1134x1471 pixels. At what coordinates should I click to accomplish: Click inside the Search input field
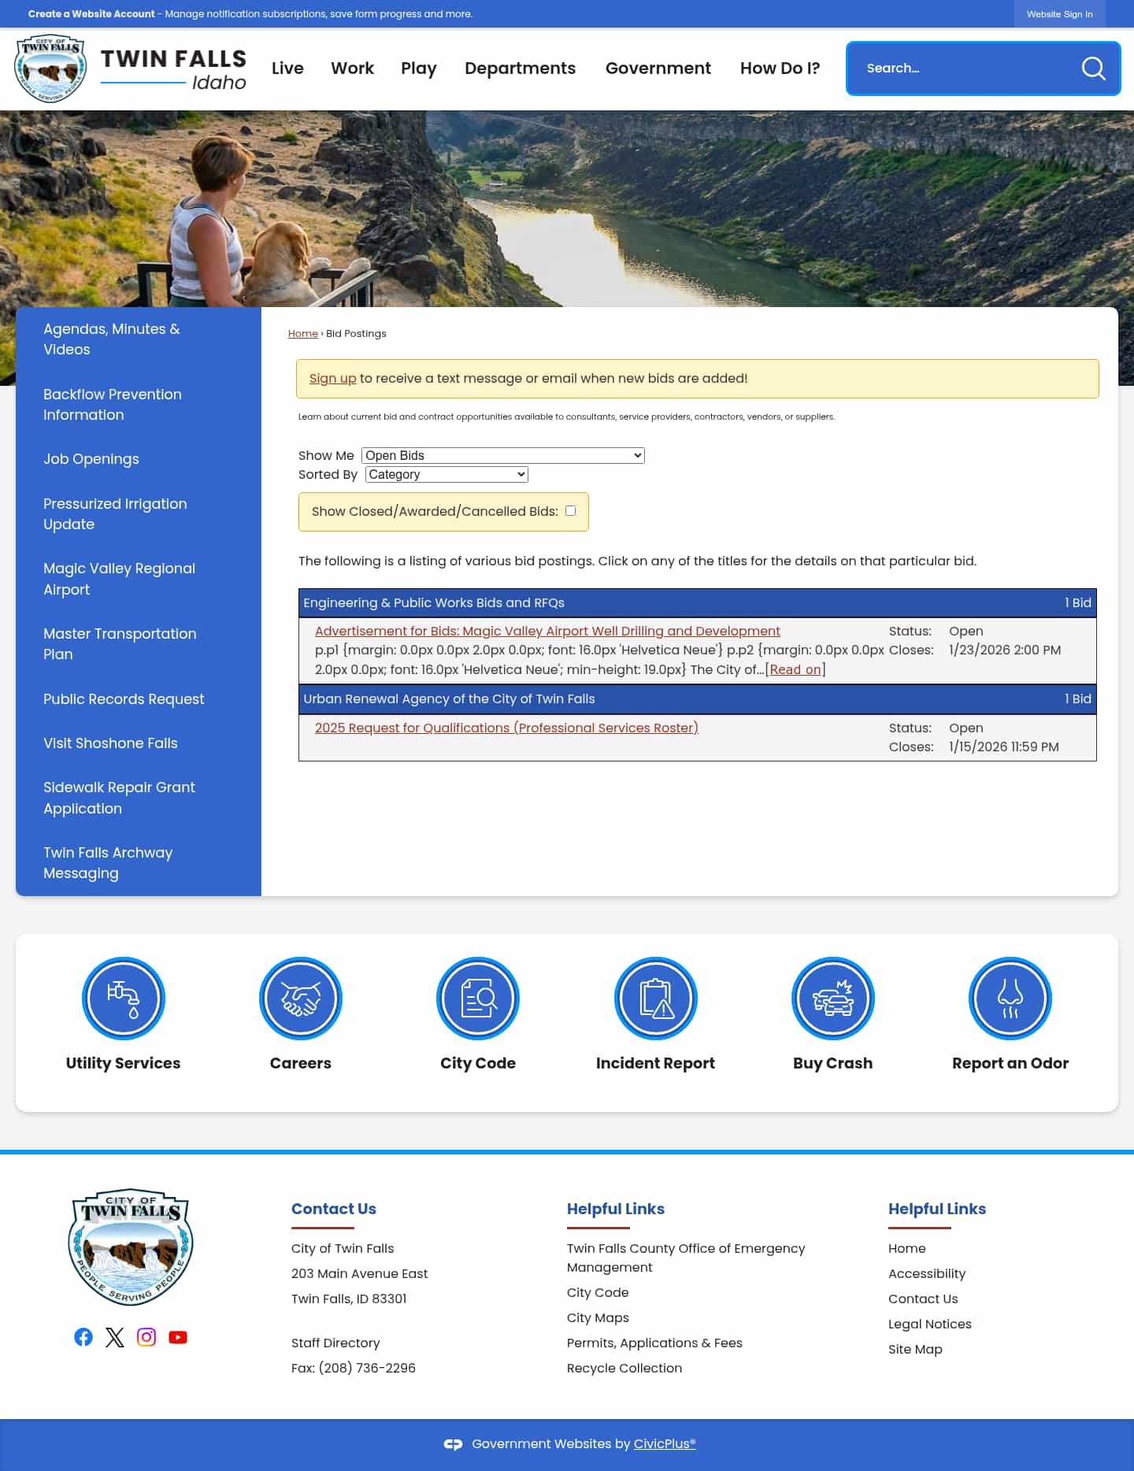pyautogui.click(x=965, y=69)
